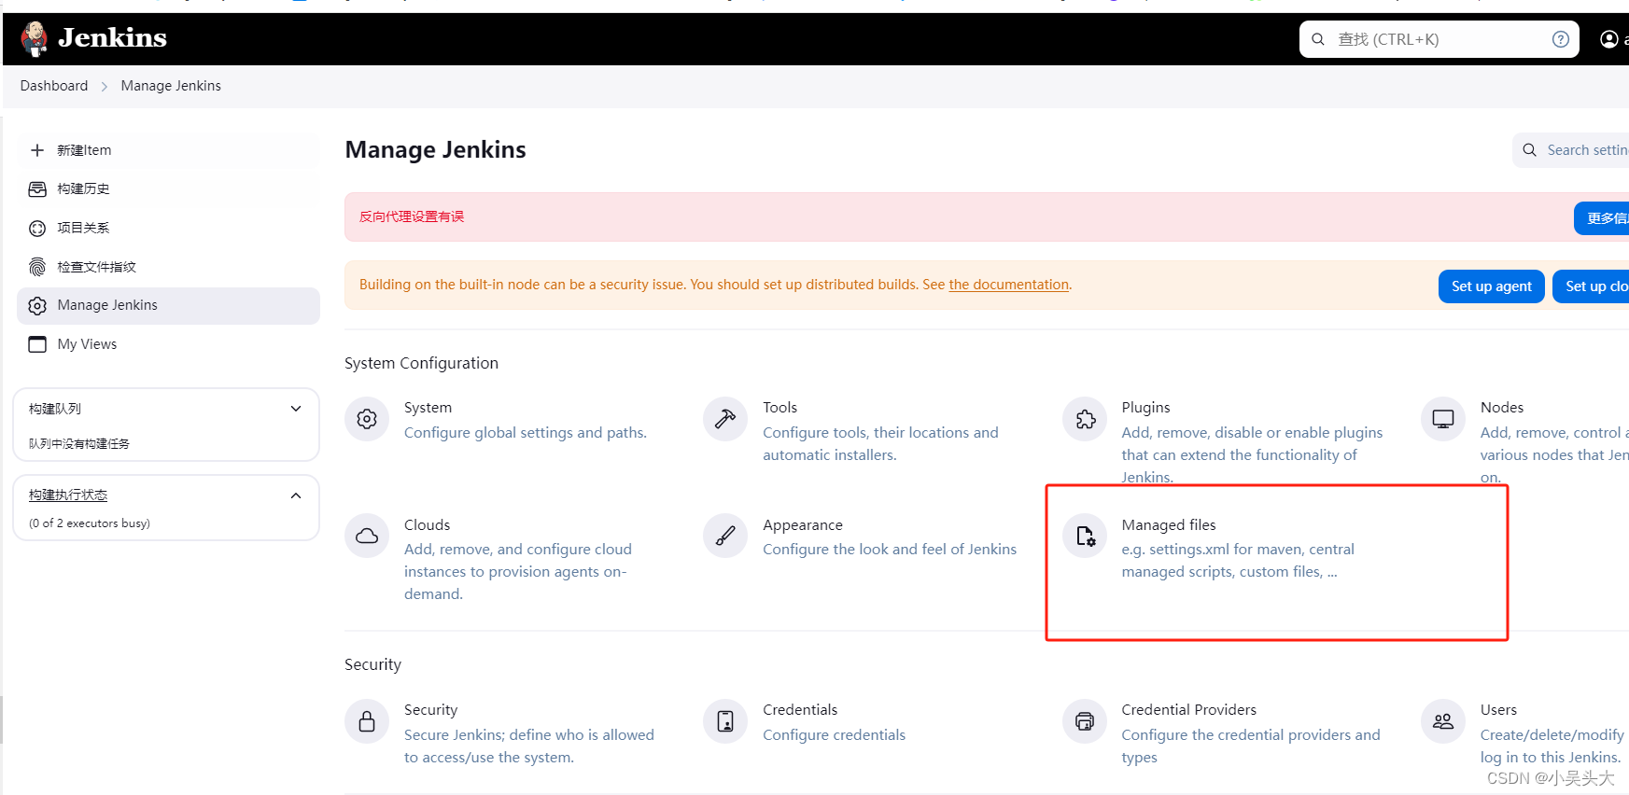The image size is (1629, 795).
Task: Open the documentation link
Action: [x=1008, y=285]
